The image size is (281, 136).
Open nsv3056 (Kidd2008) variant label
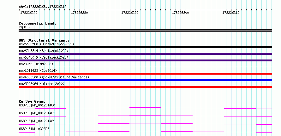(x=36, y=64)
